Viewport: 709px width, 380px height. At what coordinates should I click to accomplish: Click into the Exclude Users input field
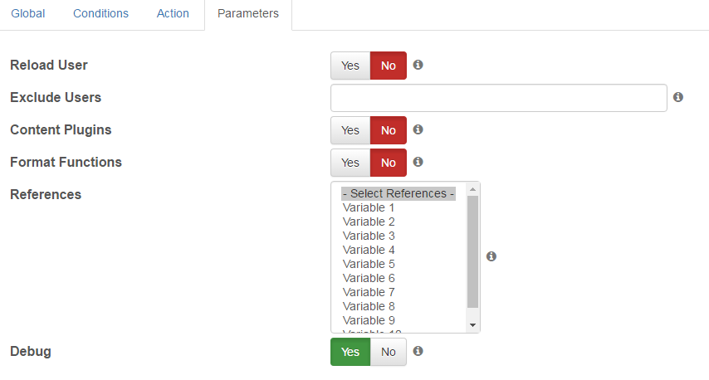(499, 98)
